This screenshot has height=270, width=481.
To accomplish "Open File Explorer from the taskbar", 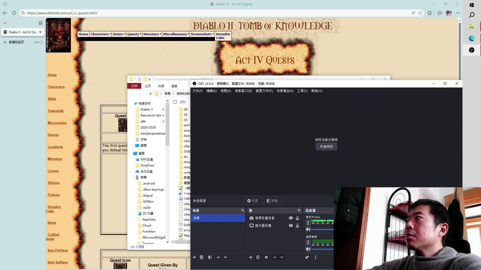I will point(472,27).
